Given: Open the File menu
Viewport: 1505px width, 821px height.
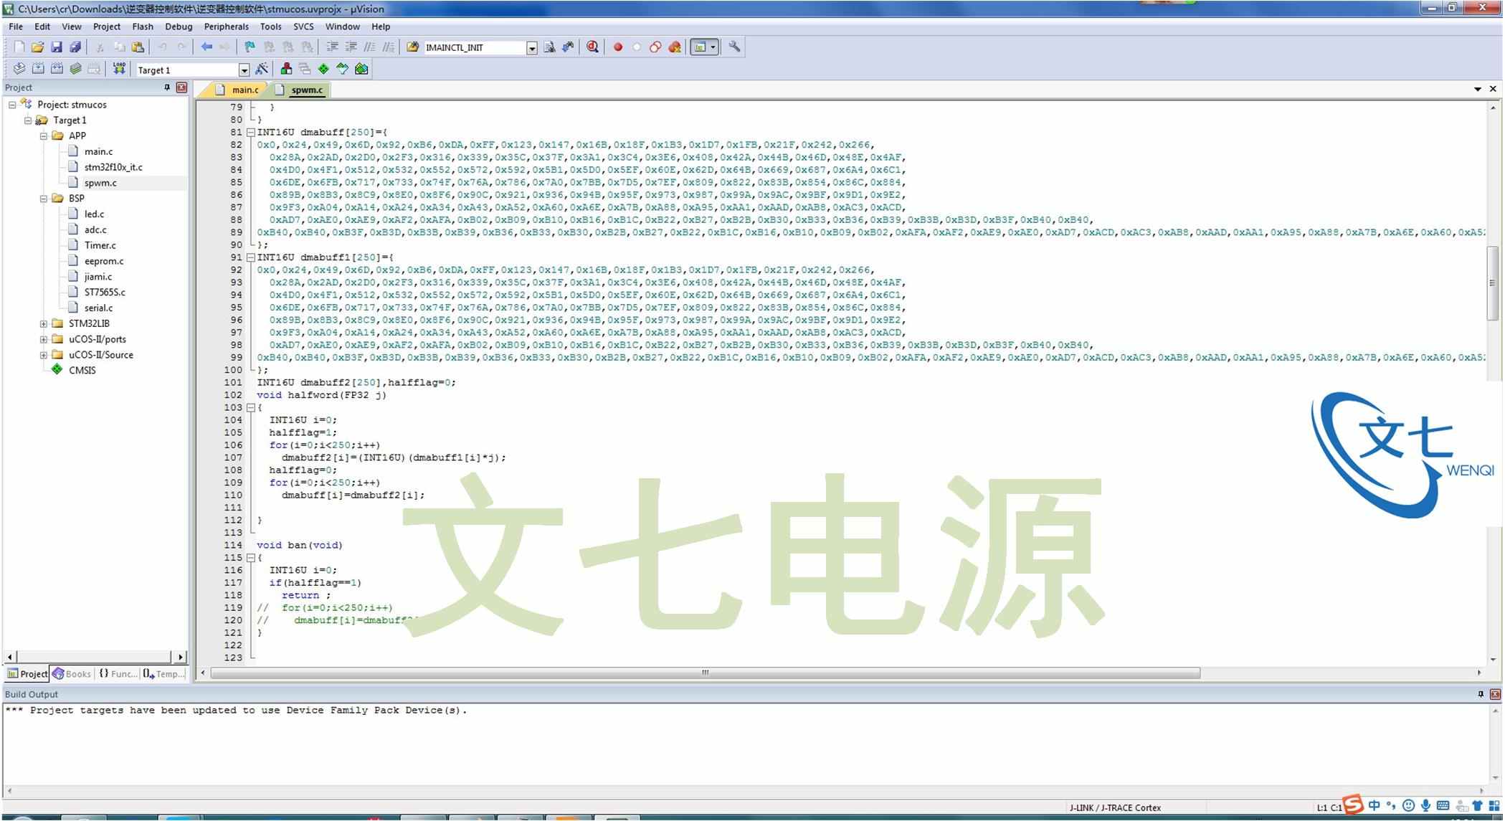Looking at the screenshot, I should point(16,27).
